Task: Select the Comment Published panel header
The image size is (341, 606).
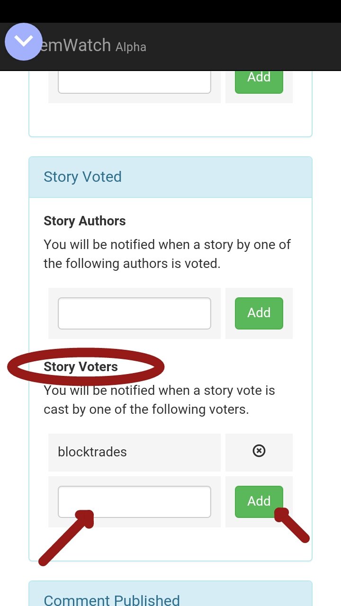Action: pos(170,594)
